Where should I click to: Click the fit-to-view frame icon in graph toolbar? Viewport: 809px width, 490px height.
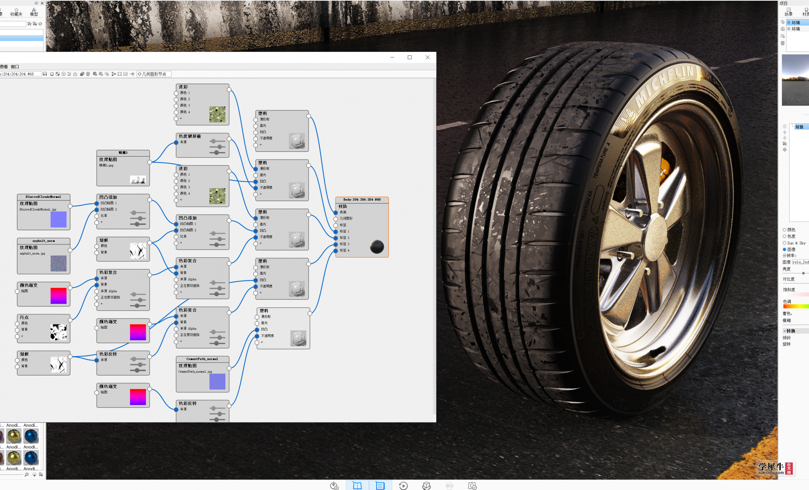[120, 74]
